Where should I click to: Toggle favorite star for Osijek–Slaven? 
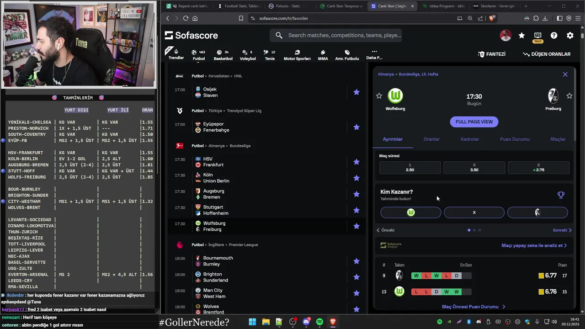click(x=356, y=92)
